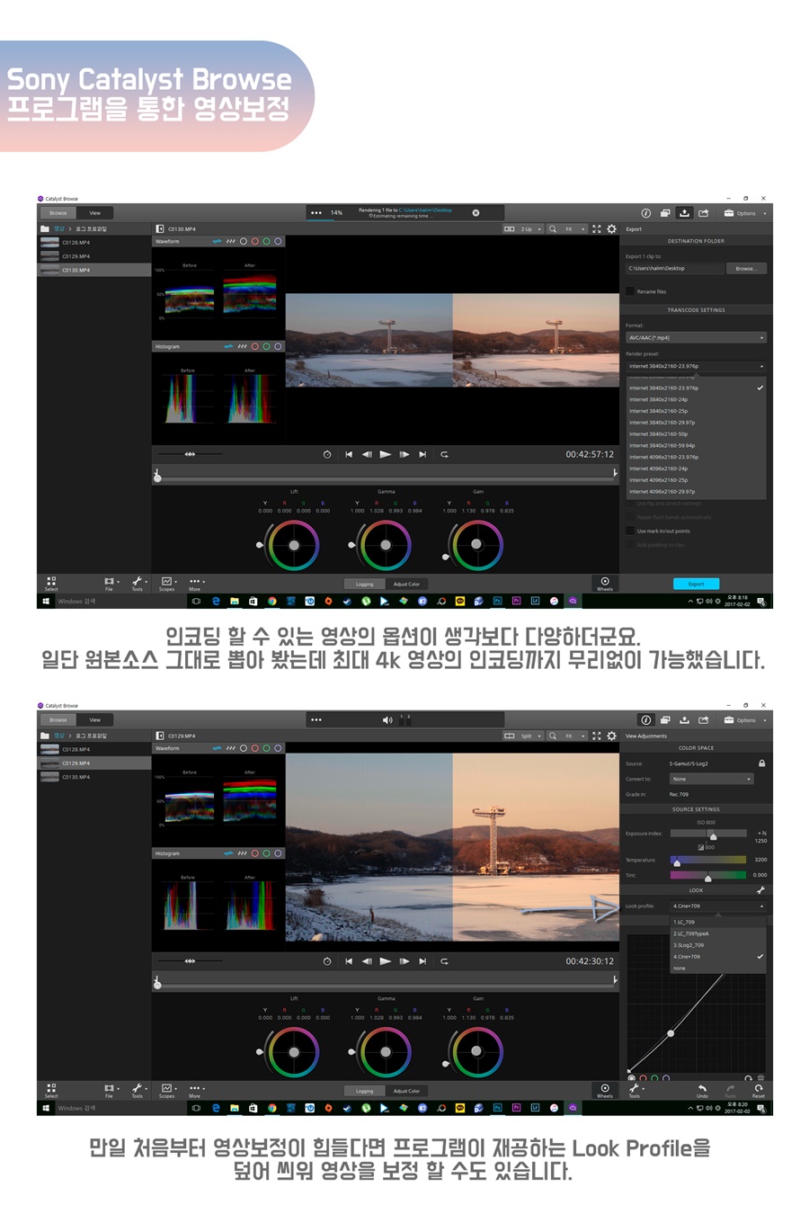Toggle blue channel on Waveform, View Adjustments window
Image resolution: width=809 pixels, height=1214 pixels.
pyautogui.click(x=278, y=748)
